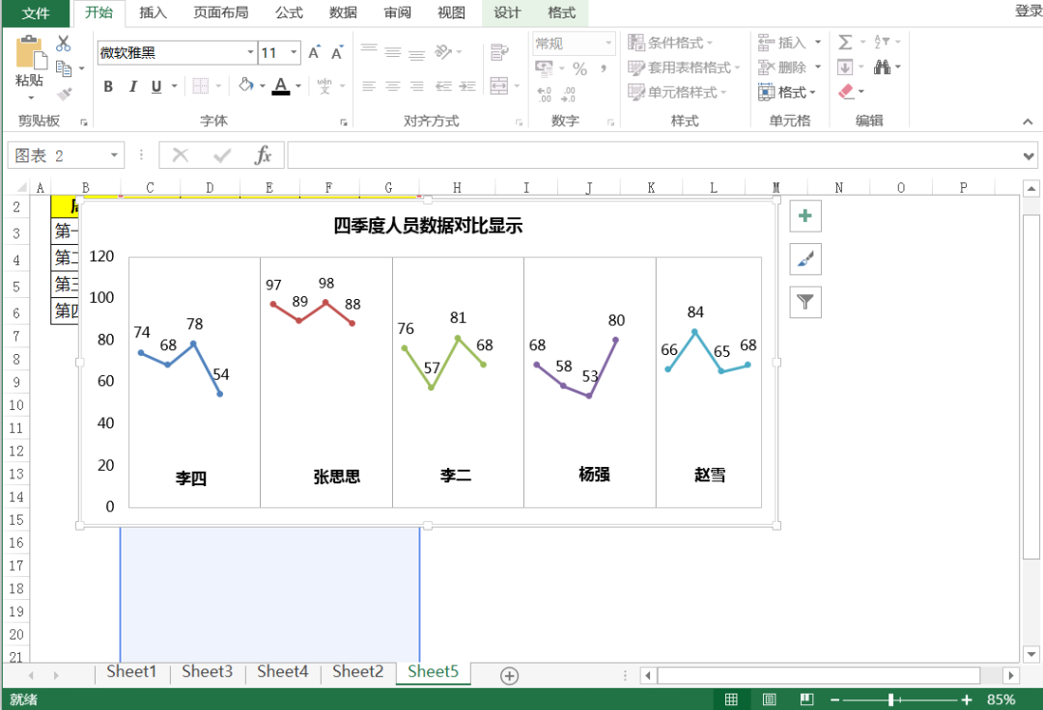Align text left
This screenshot has width=1043, height=710.
click(x=369, y=86)
